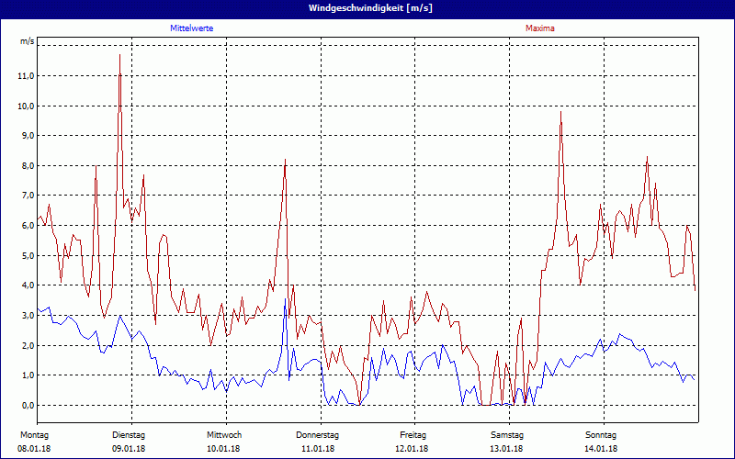Image resolution: width=735 pixels, height=459 pixels.
Task: Click the 8.0 y-axis tick label
Action: [26, 166]
